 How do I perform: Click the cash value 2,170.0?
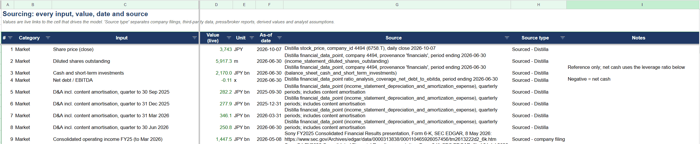pos(224,73)
